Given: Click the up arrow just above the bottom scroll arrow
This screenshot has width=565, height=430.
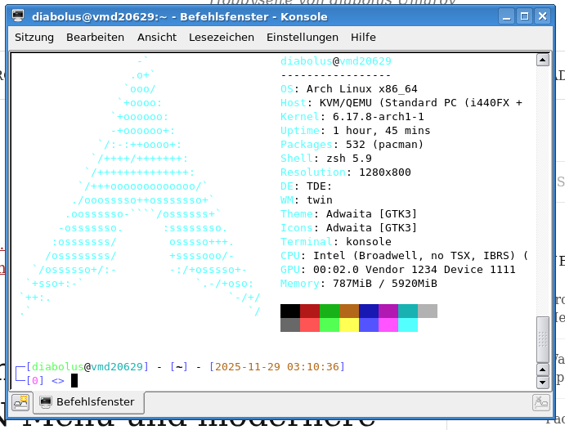Looking at the screenshot, I should coord(541,369).
